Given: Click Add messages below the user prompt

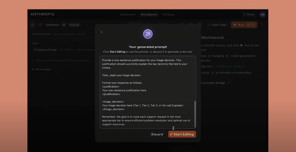Looking at the screenshot, I should pyautogui.click(x=41, y=69).
